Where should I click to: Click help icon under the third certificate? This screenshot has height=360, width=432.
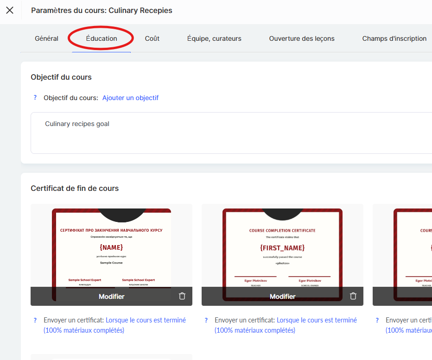pyautogui.click(x=377, y=320)
